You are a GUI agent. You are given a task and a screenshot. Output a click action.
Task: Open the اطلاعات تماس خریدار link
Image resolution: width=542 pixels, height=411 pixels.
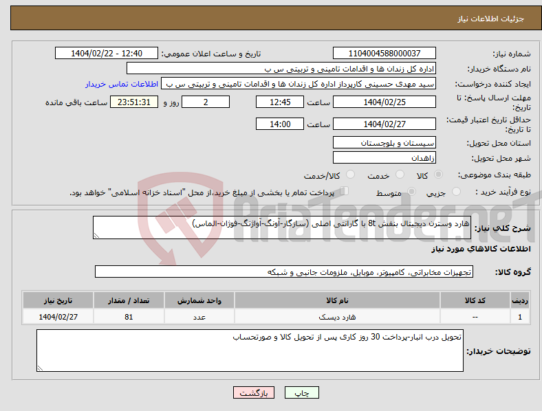(x=122, y=84)
